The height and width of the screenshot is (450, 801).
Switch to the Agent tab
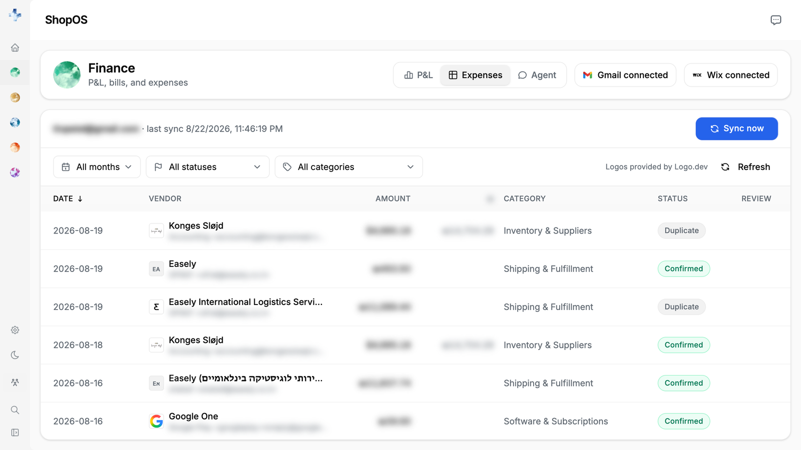tap(537, 75)
